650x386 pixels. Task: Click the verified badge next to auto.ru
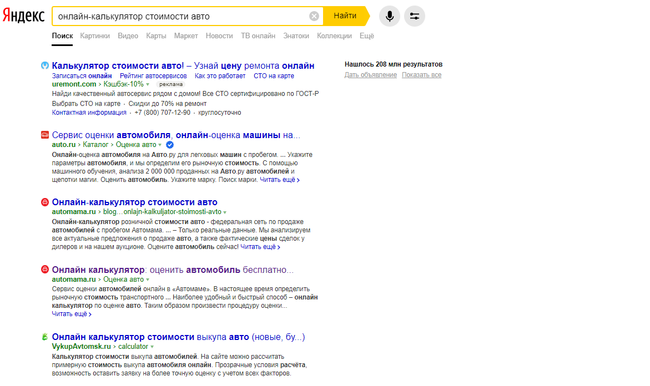click(x=170, y=145)
